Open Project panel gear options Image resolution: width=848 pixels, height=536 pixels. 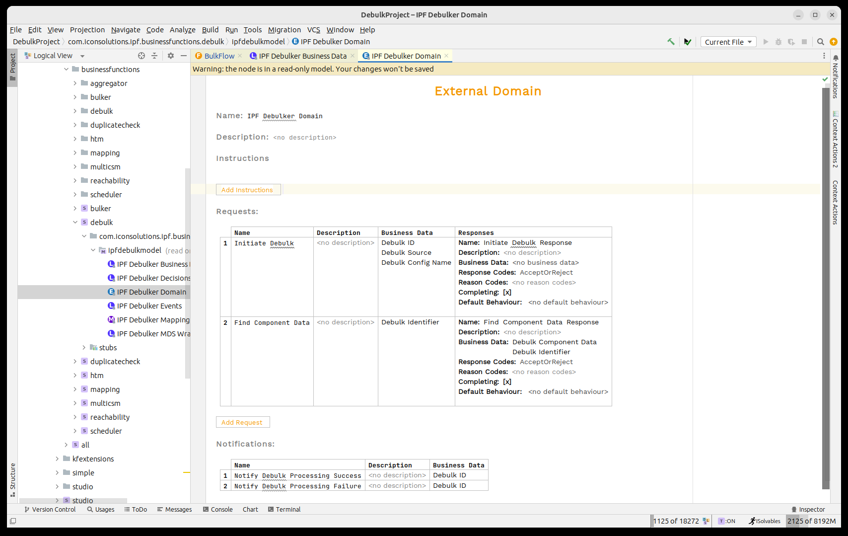[171, 56]
